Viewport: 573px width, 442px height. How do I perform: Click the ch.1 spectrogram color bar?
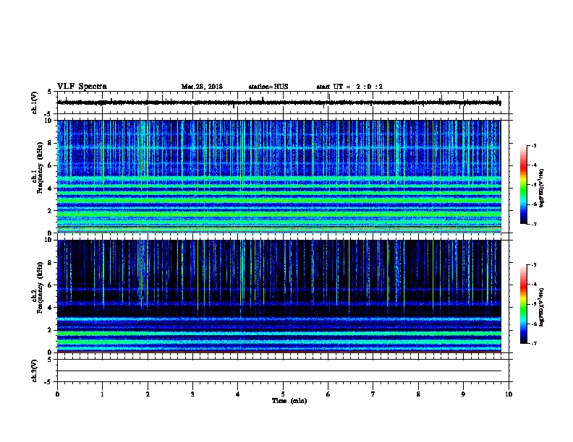(x=523, y=185)
